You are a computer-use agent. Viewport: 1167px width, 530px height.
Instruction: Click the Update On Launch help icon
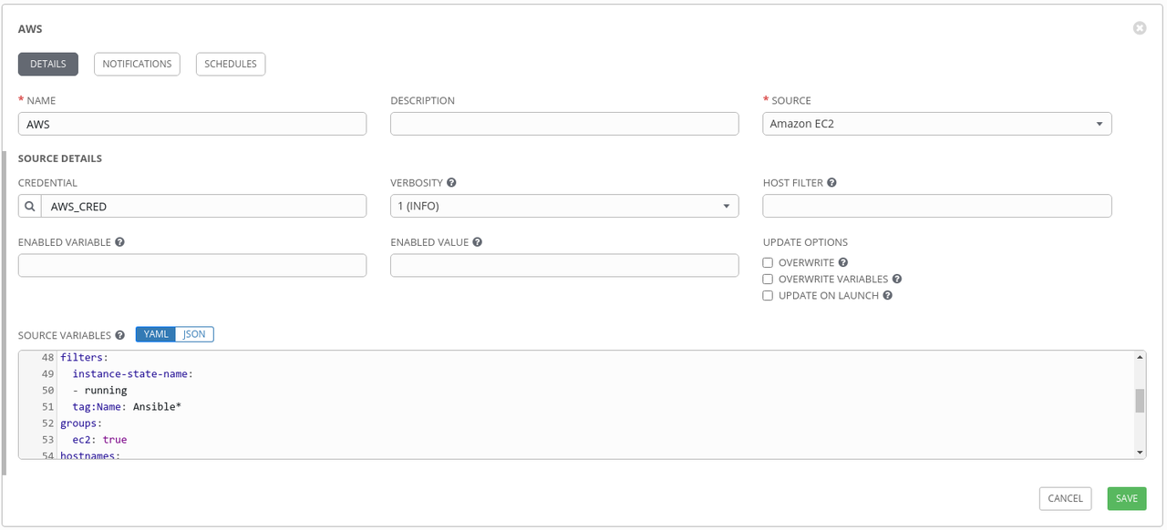[x=887, y=295]
